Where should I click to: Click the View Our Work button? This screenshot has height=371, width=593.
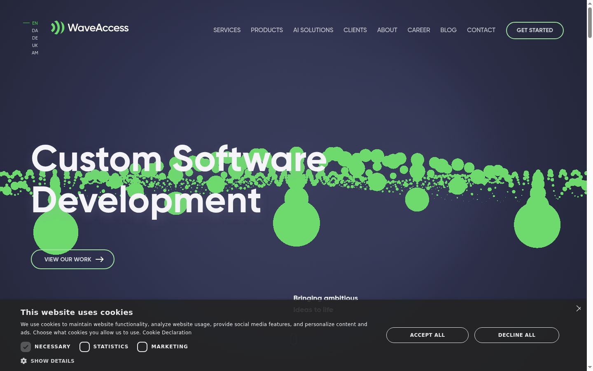pyautogui.click(x=72, y=259)
